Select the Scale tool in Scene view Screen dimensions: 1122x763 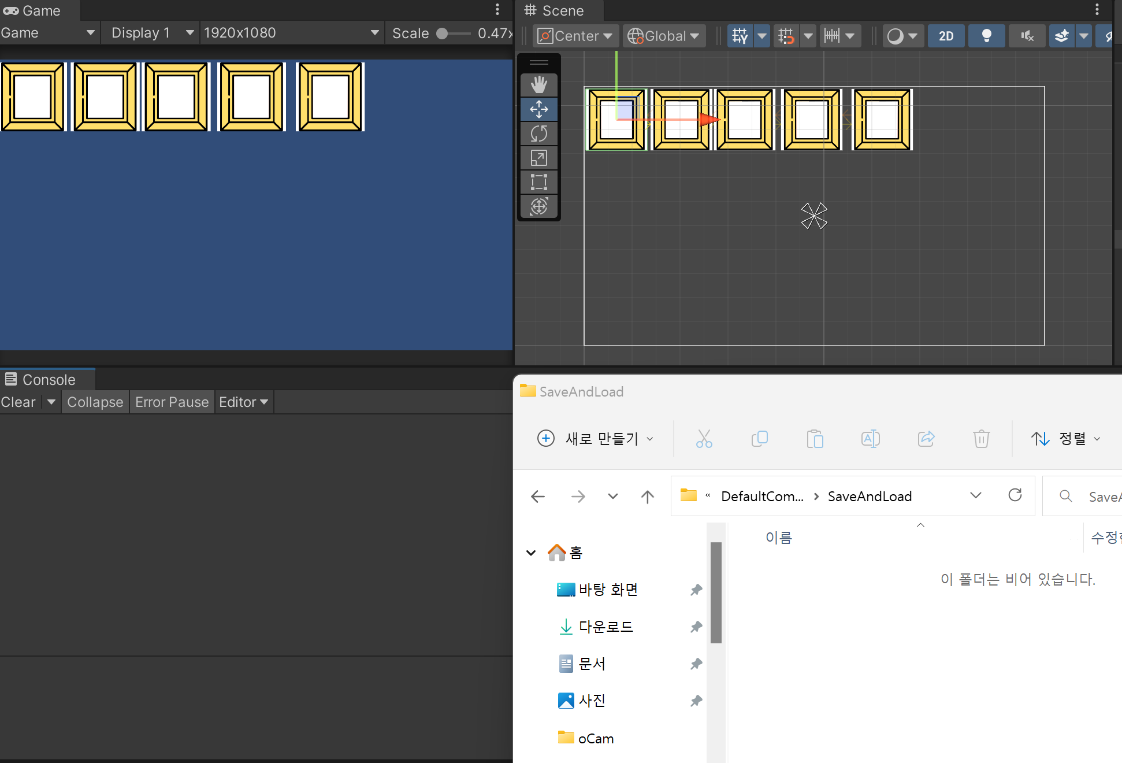point(538,158)
